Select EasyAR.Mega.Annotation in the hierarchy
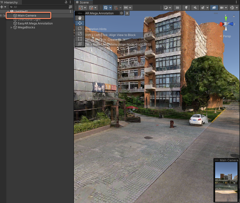The width and height of the screenshot is (240, 203). (35, 24)
